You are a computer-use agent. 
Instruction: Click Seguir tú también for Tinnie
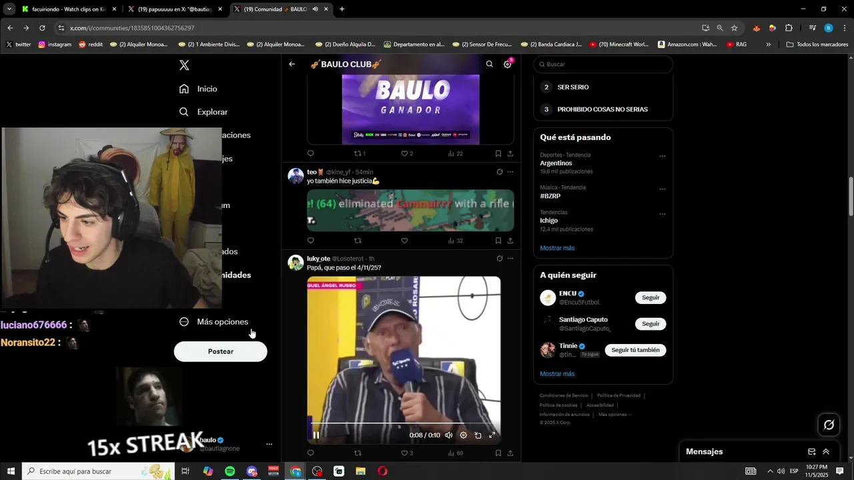pos(635,350)
